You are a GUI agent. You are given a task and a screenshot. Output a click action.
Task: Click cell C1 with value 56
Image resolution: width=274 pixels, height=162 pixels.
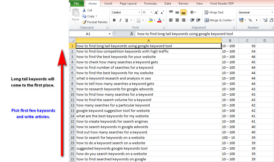pos(247,46)
